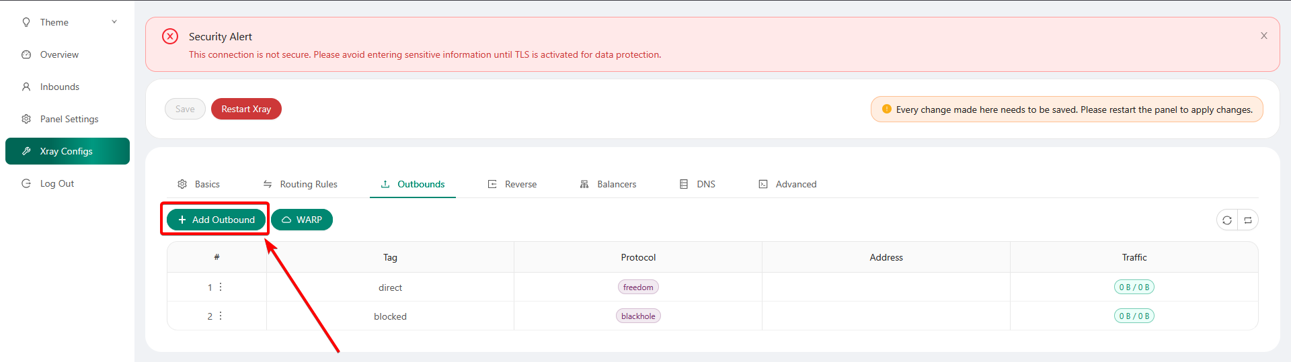The image size is (1291, 362).
Task: Click the refresh icon above the outbounds table
Action: point(1227,220)
